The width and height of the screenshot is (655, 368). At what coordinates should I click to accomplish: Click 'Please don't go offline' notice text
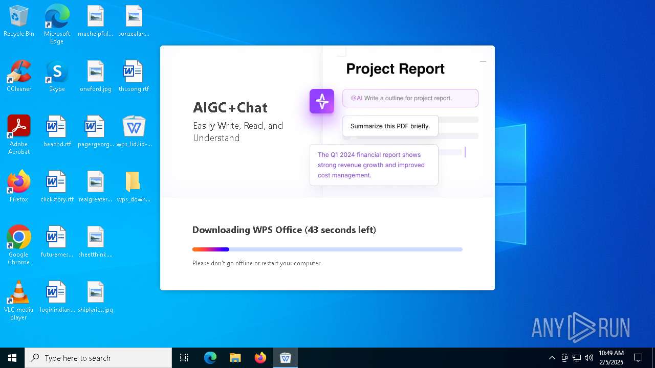(256, 263)
